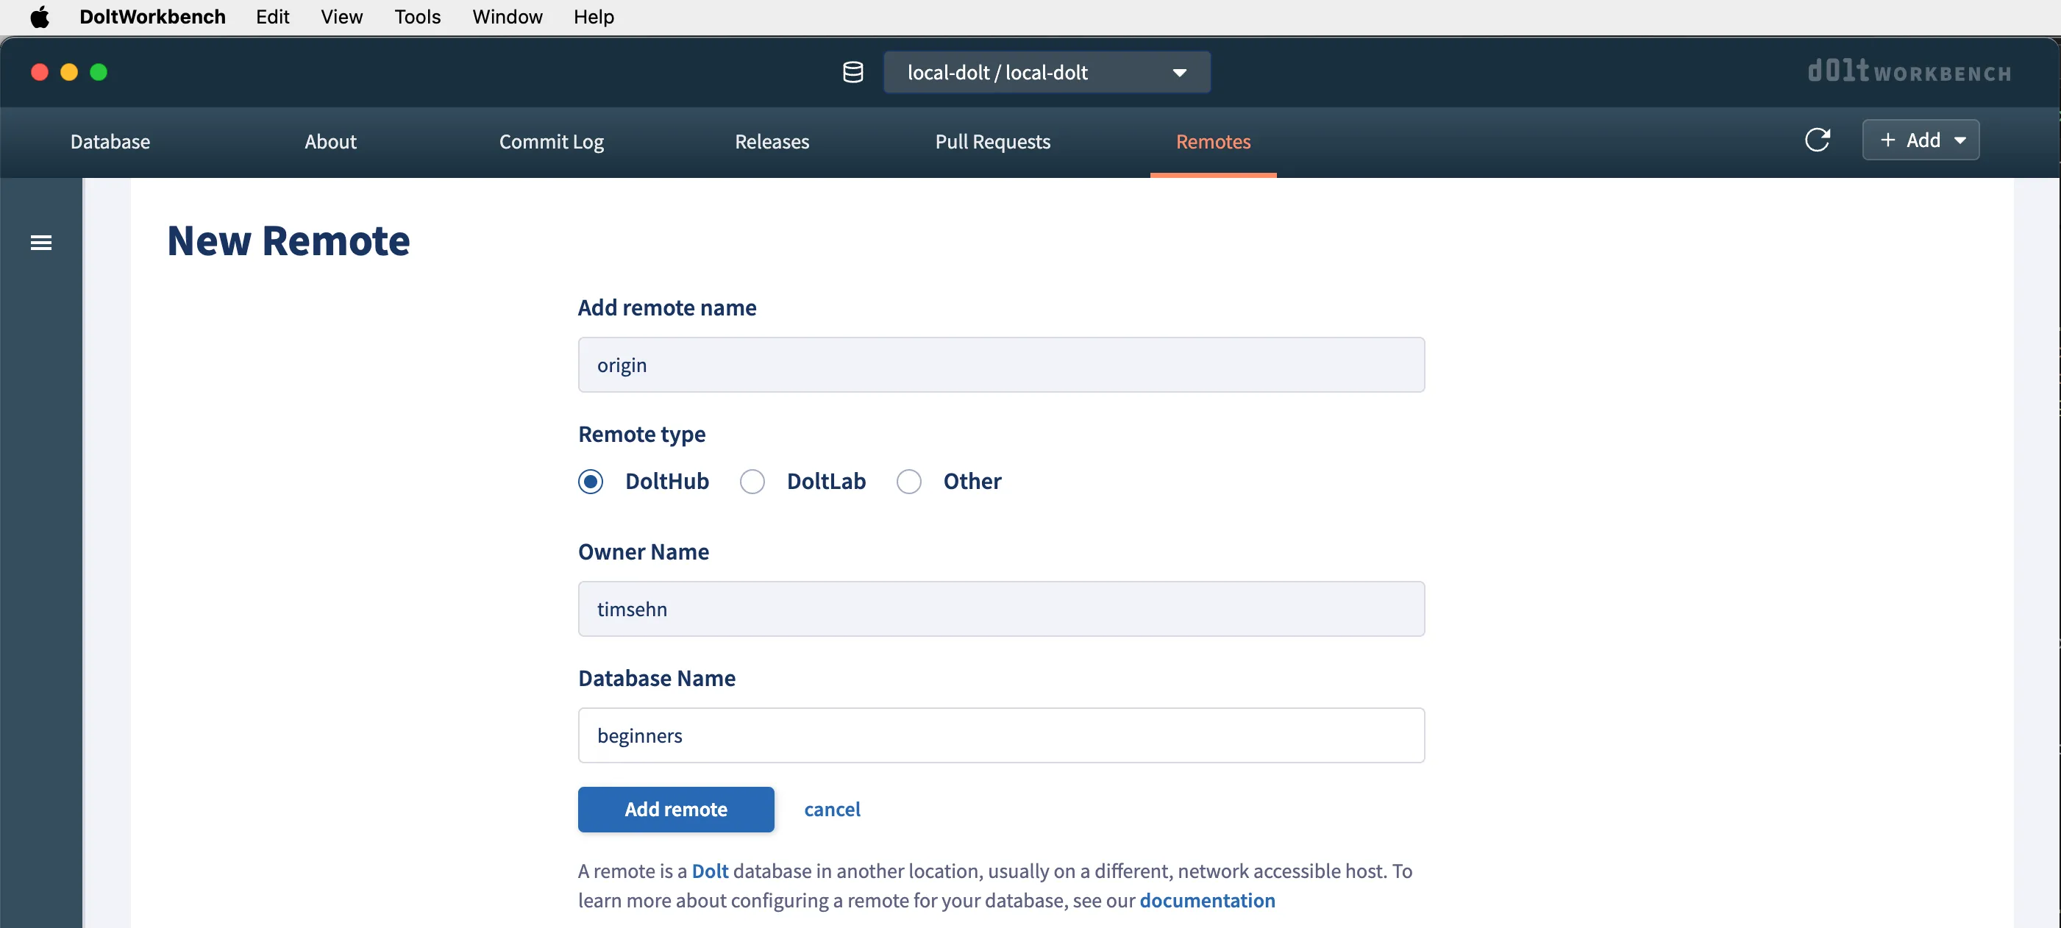Screen dimensions: 2061x928
Task: Go to the Releases tab
Action: (772, 142)
